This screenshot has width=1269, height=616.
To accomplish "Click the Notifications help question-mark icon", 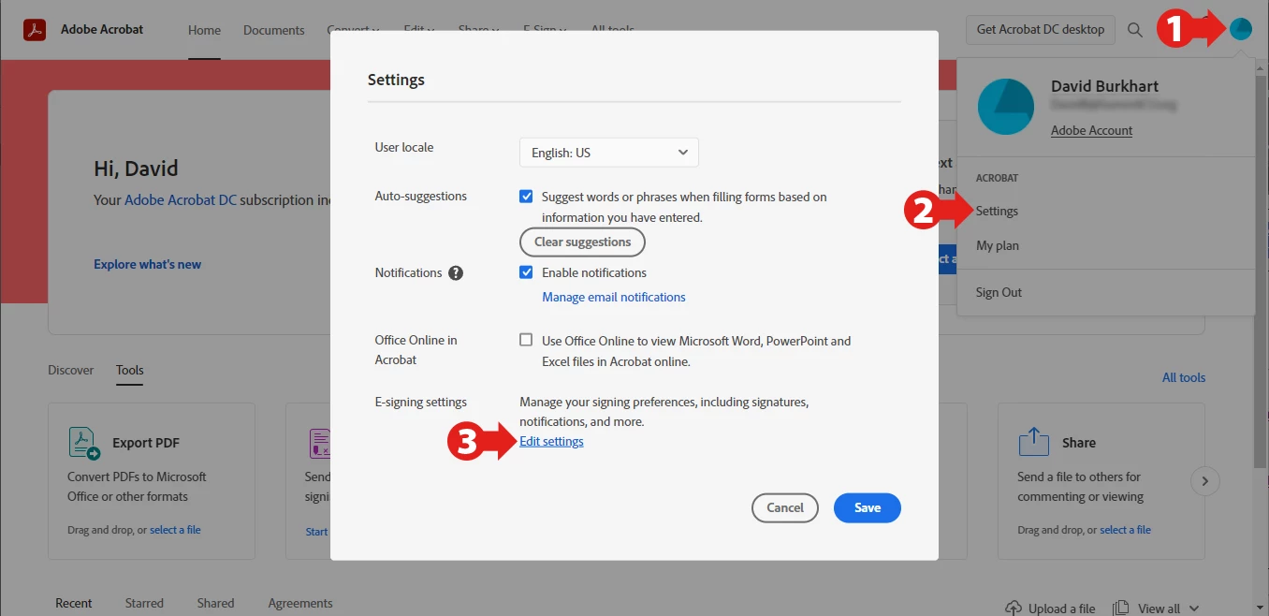I will [x=456, y=273].
